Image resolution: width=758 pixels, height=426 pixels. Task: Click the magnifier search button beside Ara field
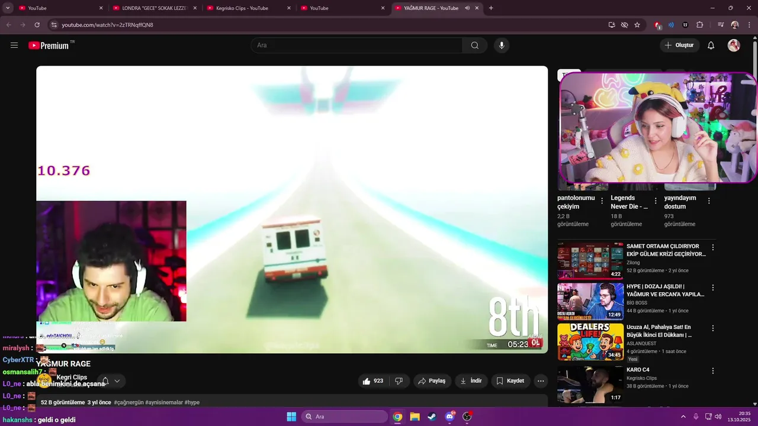[475, 46]
